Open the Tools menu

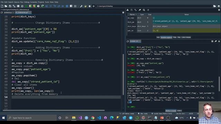pyautogui.click(x=47, y=2)
